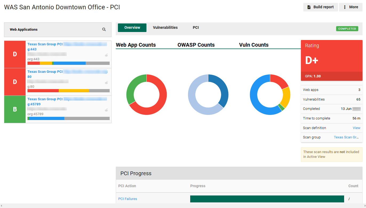Click the PCI Failures link
The height and width of the screenshot is (208, 366).
coord(128,199)
